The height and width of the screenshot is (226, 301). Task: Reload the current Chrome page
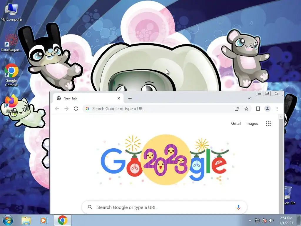click(x=76, y=109)
